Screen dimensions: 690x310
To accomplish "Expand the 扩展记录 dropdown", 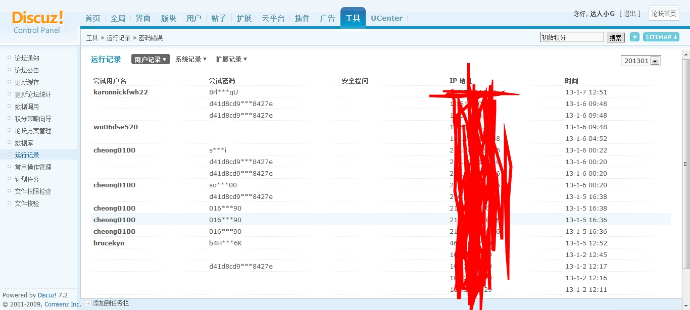I will coord(231,60).
